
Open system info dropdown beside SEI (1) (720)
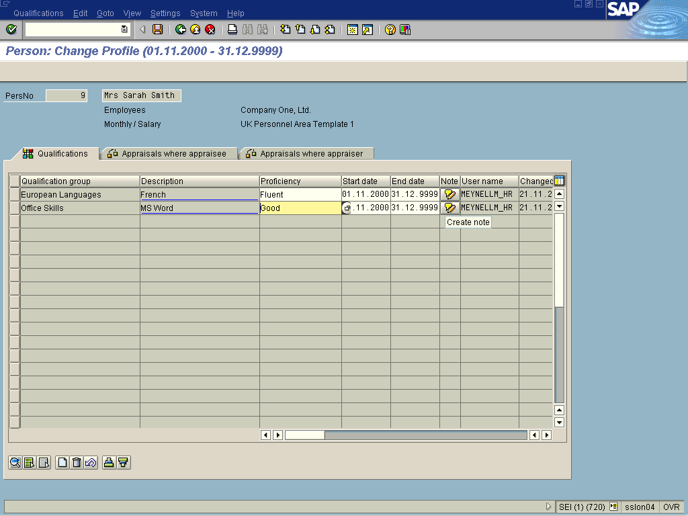(x=613, y=507)
